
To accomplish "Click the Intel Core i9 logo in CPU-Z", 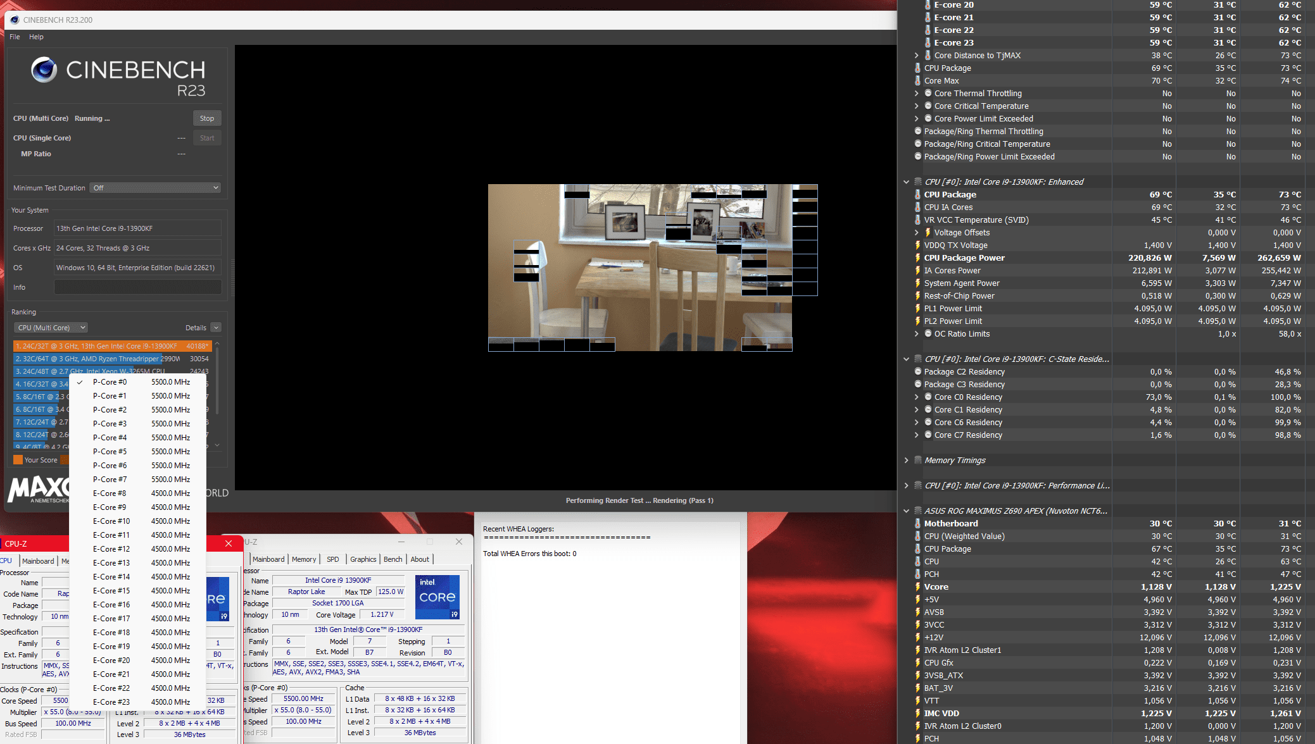I will [x=437, y=597].
